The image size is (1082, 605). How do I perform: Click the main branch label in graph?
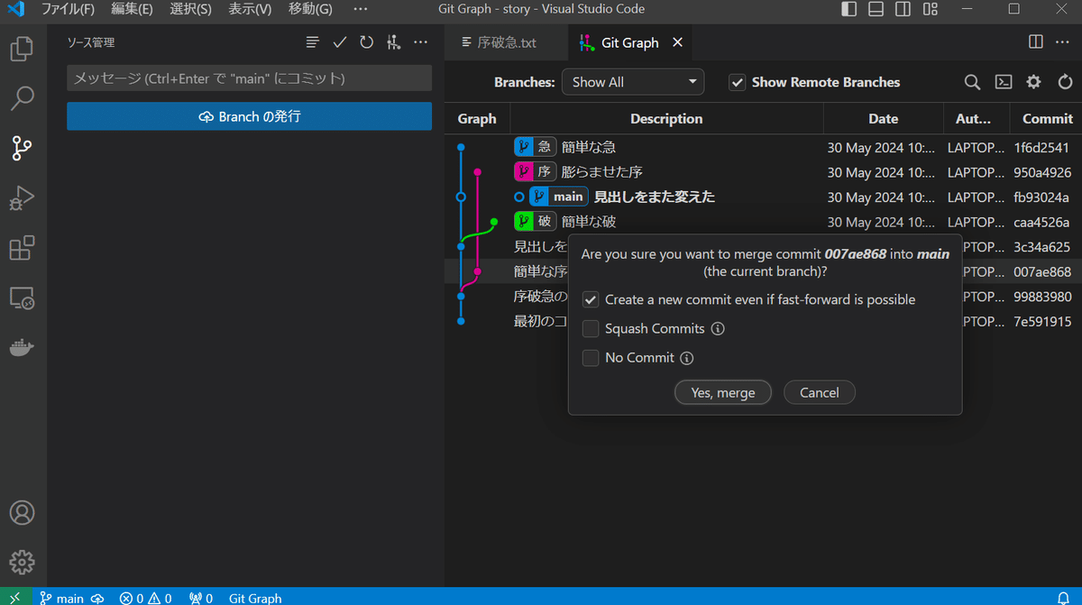pos(559,197)
